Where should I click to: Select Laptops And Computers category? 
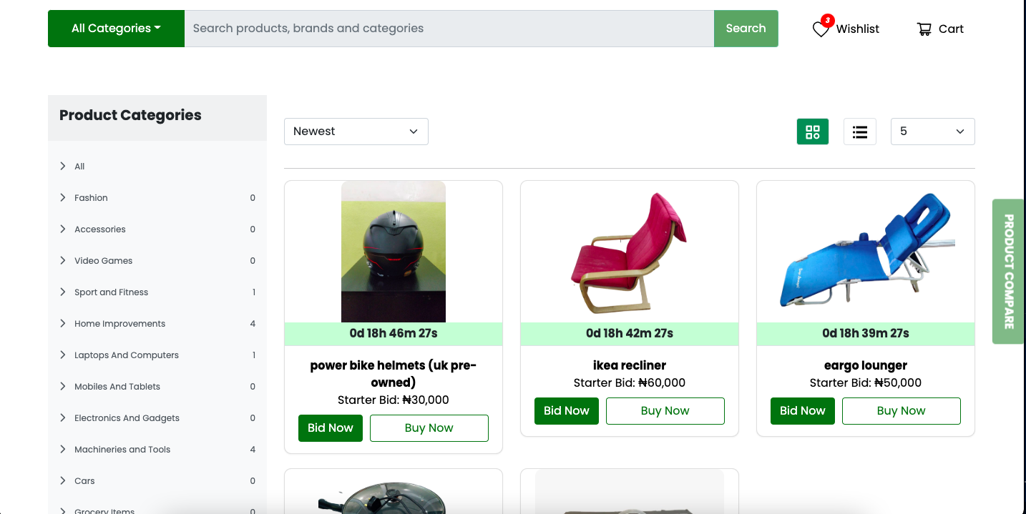click(127, 355)
